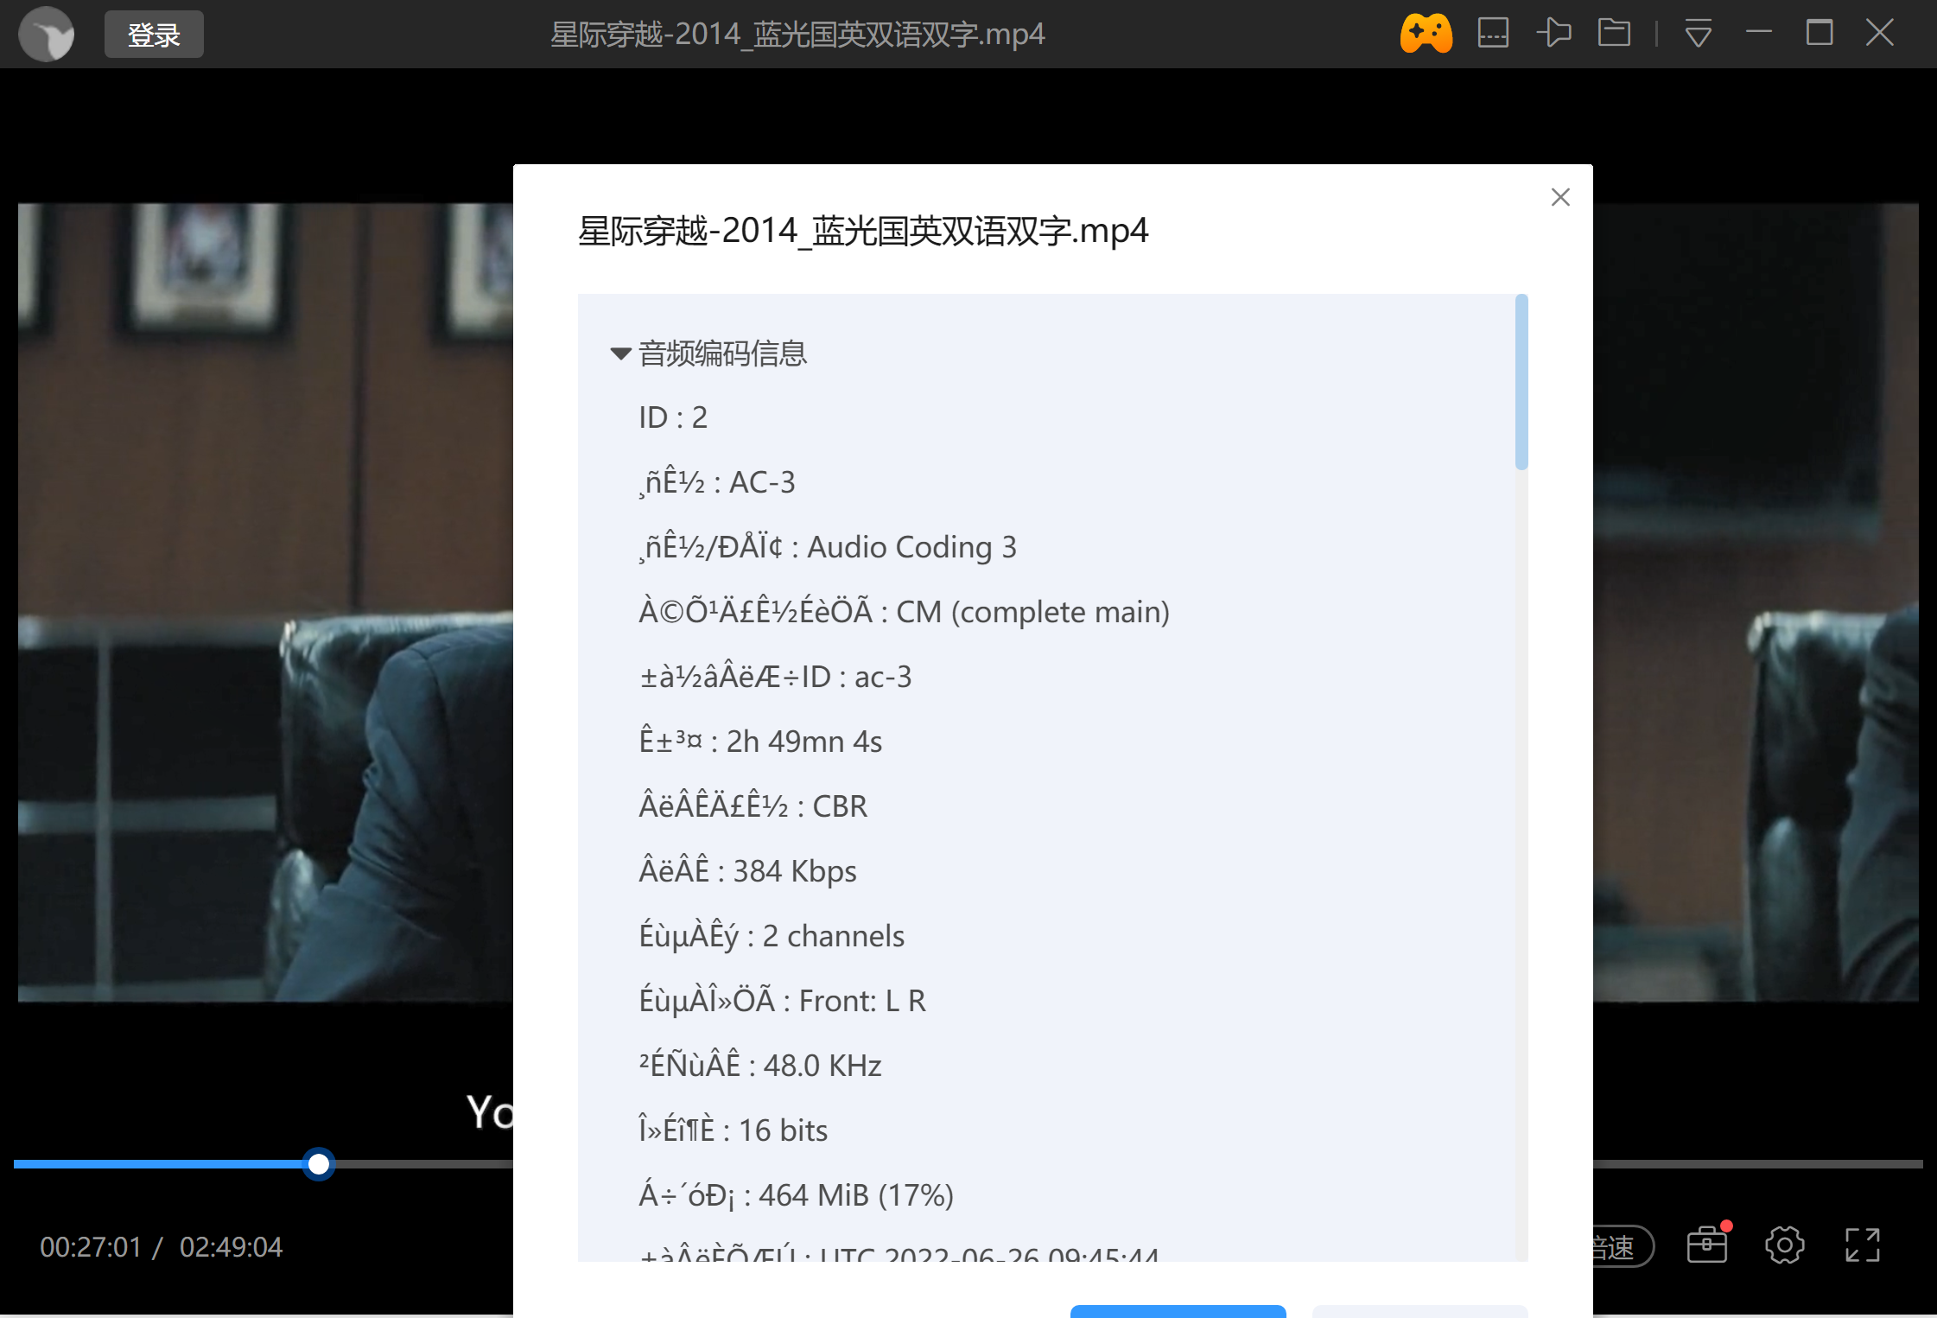
Task: Seek on the playback progress bar
Action: [x=320, y=1164]
